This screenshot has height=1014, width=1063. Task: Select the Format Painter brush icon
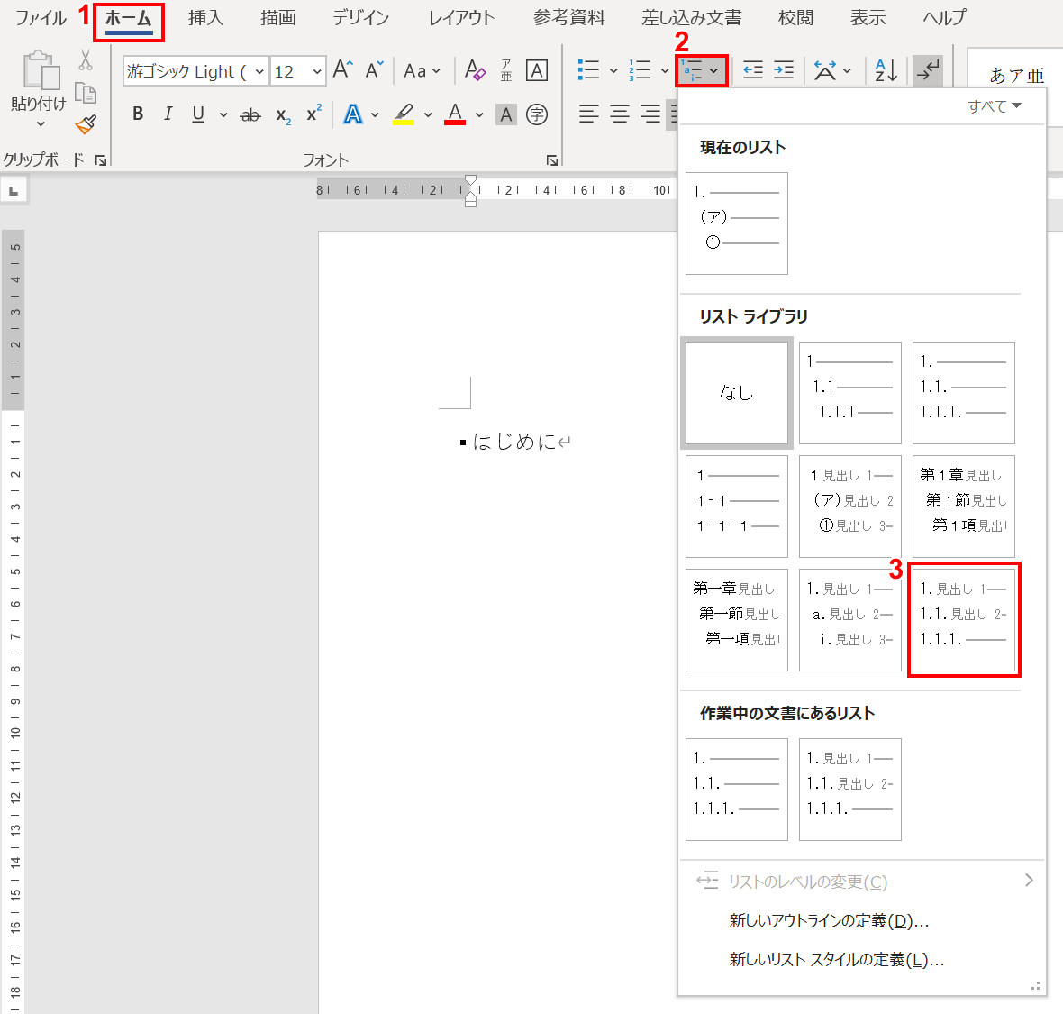(86, 124)
